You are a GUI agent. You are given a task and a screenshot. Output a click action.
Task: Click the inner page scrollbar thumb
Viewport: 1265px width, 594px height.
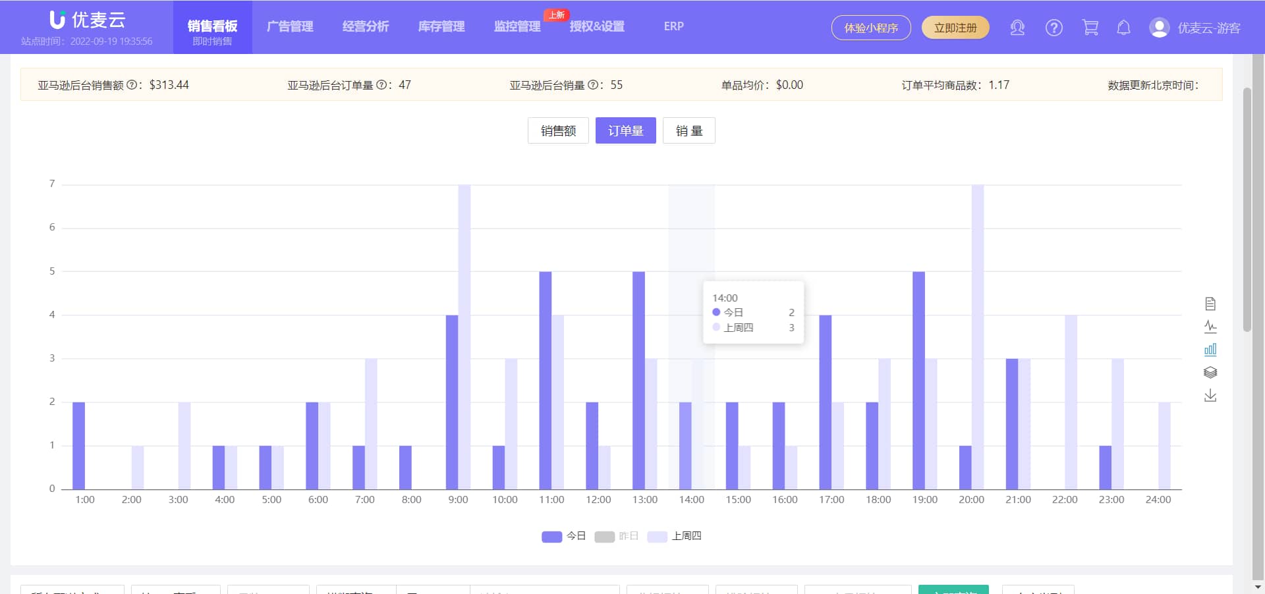(x=1247, y=209)
